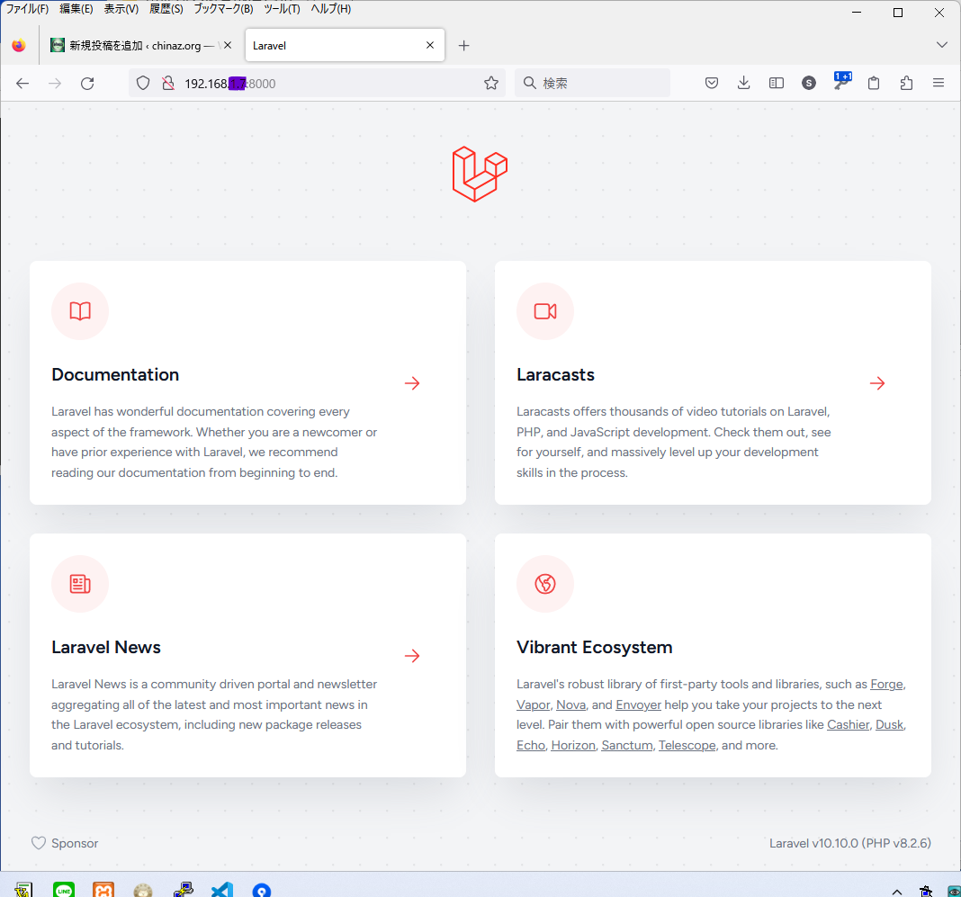Open the tracking protection shield panel
The height and width of the screenshot is (897, 961).
coord(143,84)
